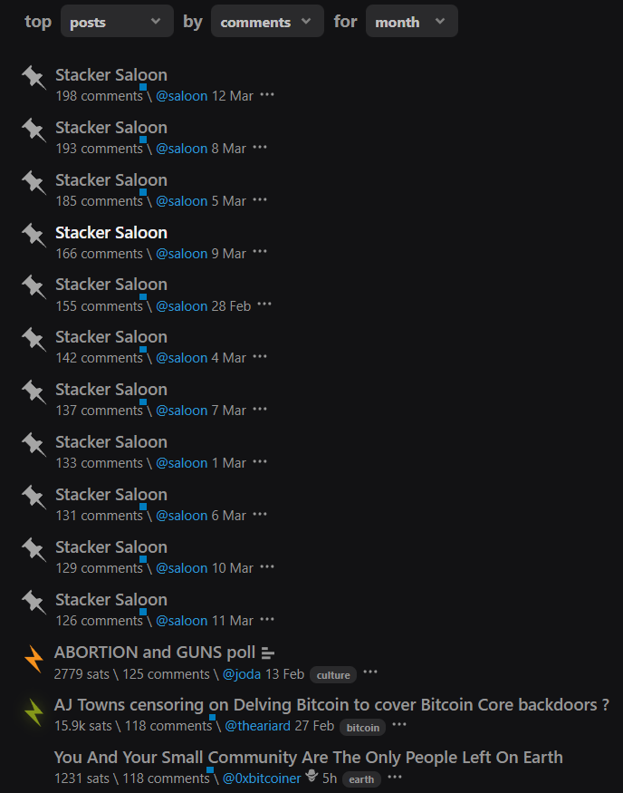Image resolution: width=623 pixels, height=793 pixels.
Task: Select the culture territory tag
Action: (x=333, y=675)
